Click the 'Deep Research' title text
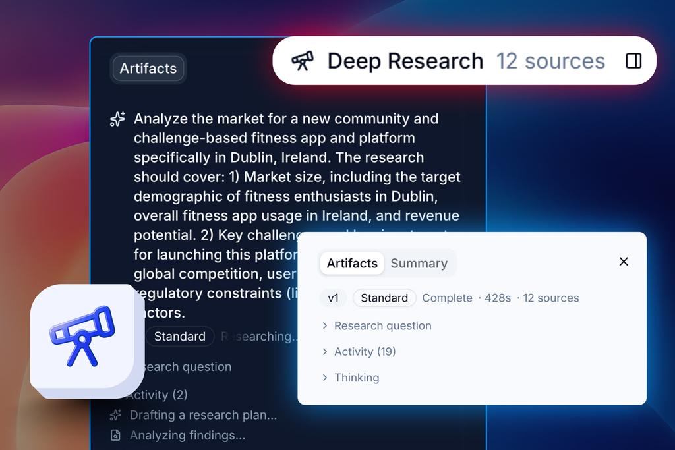This screenshot has height=450, width=675. tap(405, 61)
